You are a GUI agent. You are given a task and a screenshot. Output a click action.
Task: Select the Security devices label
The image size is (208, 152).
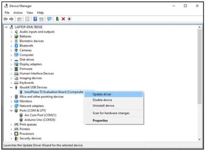(30, 138)
